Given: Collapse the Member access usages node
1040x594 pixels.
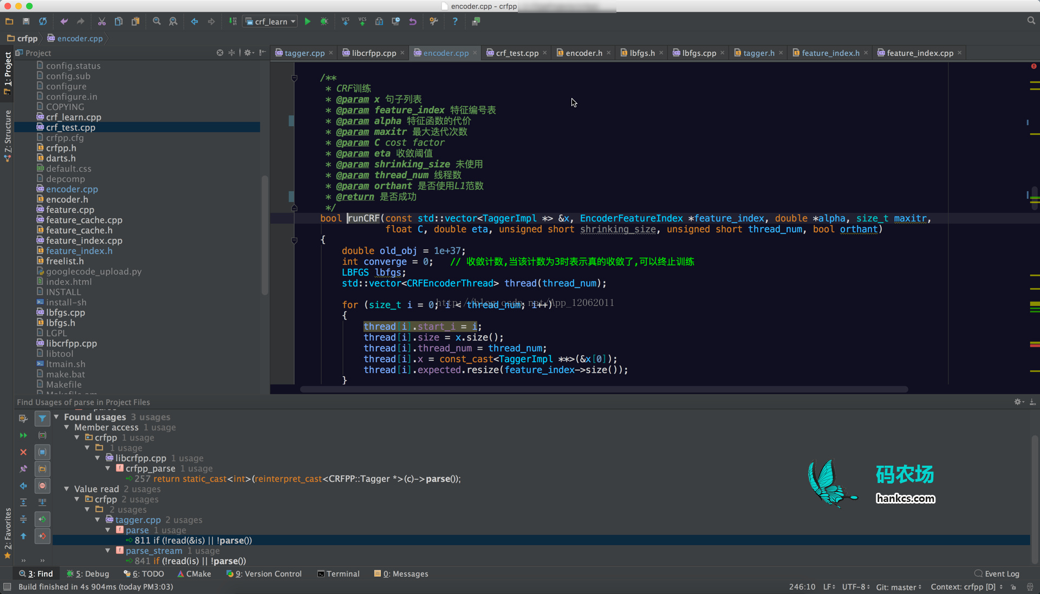Looking at the screenshot, I should point(67,427).
